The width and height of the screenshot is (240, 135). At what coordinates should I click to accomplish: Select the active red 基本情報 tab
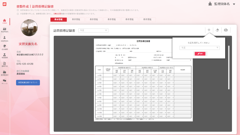tap(58, 19)
